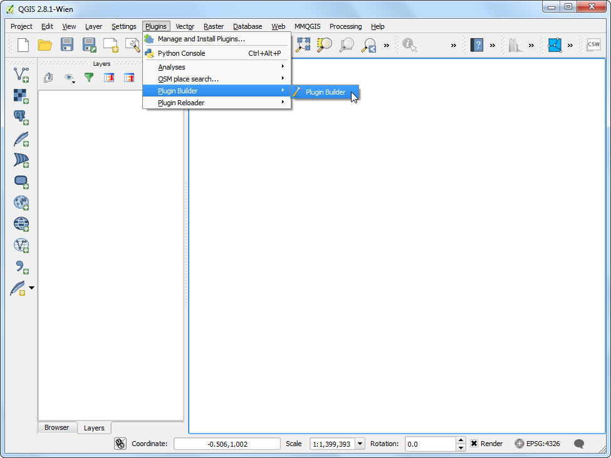The width and height of the screenshot is (611, 458).
Task: Open the Database menu
Action: pyautogui.click(x=248, y=26)
